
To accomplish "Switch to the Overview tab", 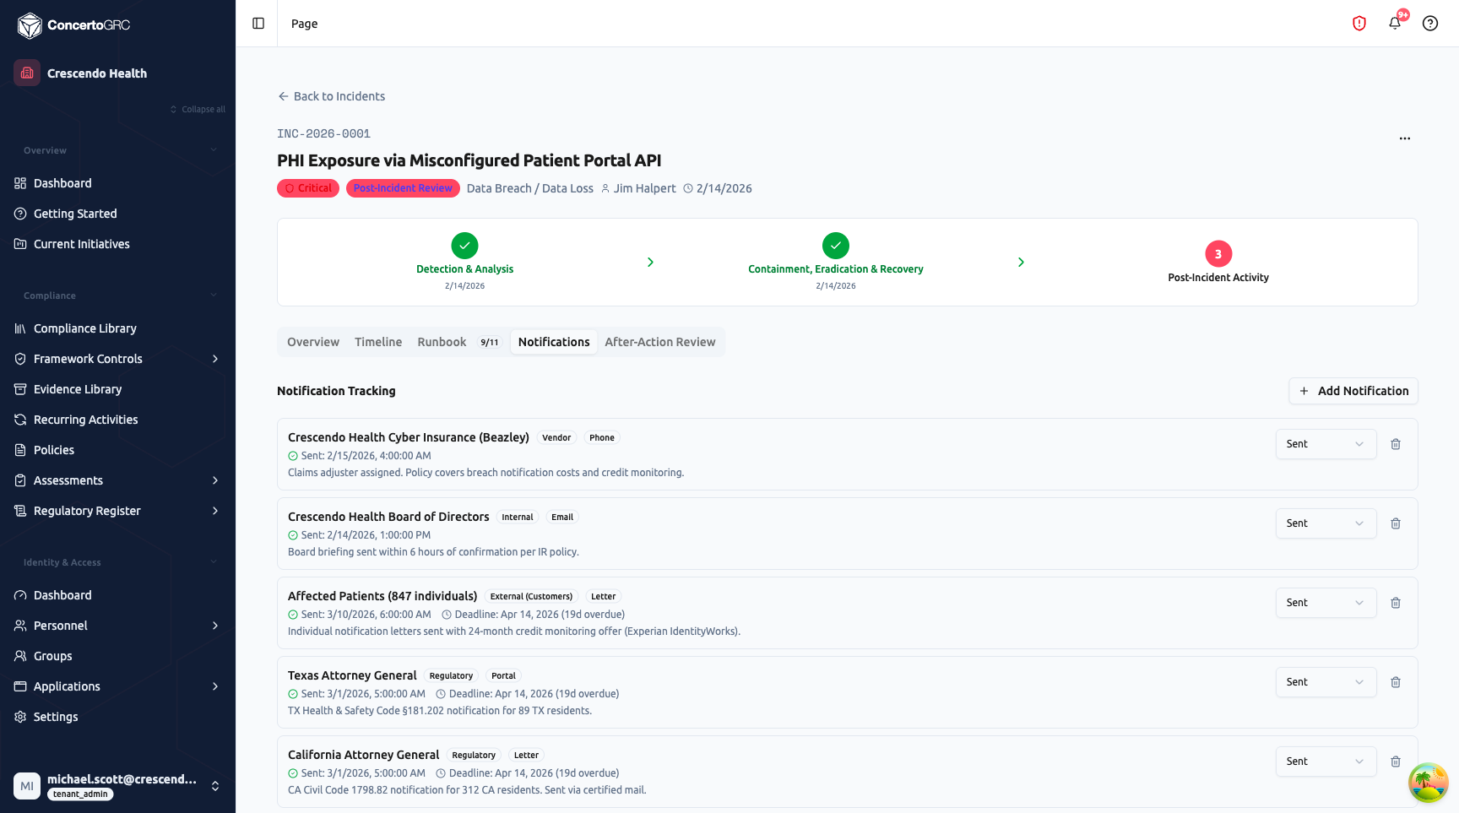I will pos(313,342).
